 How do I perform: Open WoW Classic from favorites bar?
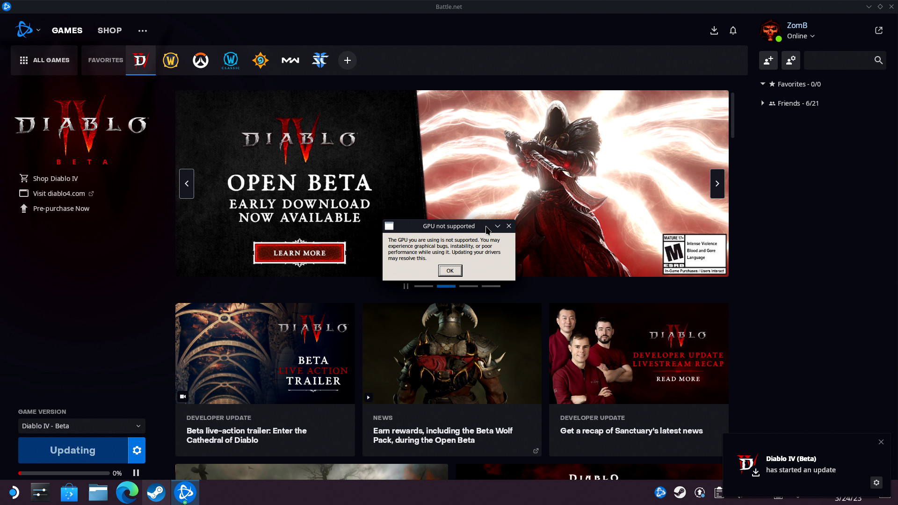tap(231, 60)
